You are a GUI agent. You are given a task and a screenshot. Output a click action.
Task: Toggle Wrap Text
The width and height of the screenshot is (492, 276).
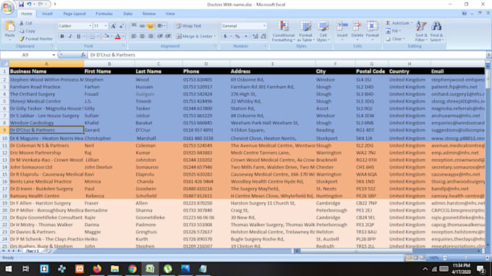[x=189, y=26]
